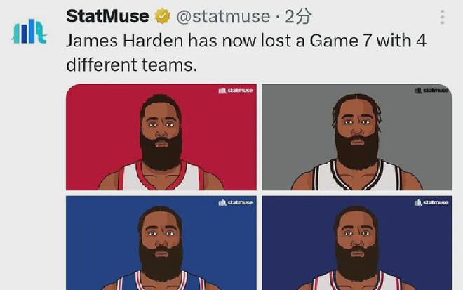Click the 2分 timestamp
Viewport: 463px width, 290px height.
[298, 16]
